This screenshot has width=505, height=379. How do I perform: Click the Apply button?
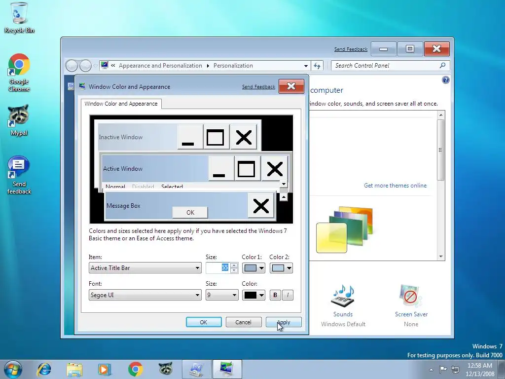pos(284,322)
